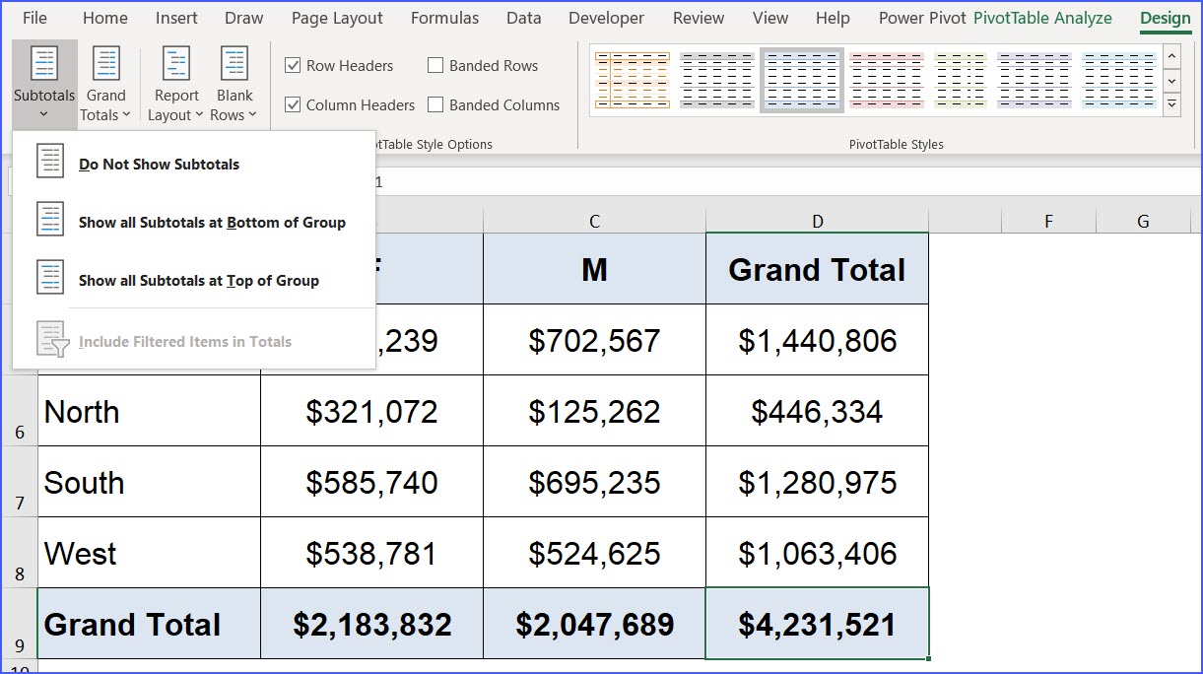Select cell showing $321,072
The width and height of the screenshot is (1203, 674).
pos(371,411)
